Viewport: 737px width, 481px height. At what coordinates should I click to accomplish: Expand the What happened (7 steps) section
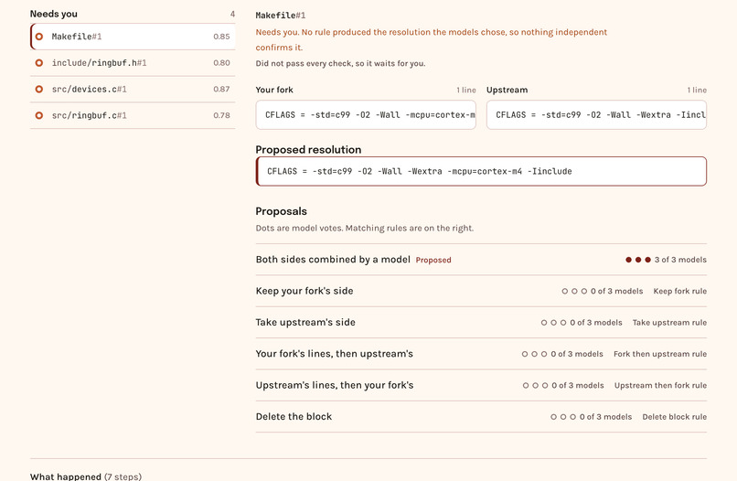click(x=86, y=476)
